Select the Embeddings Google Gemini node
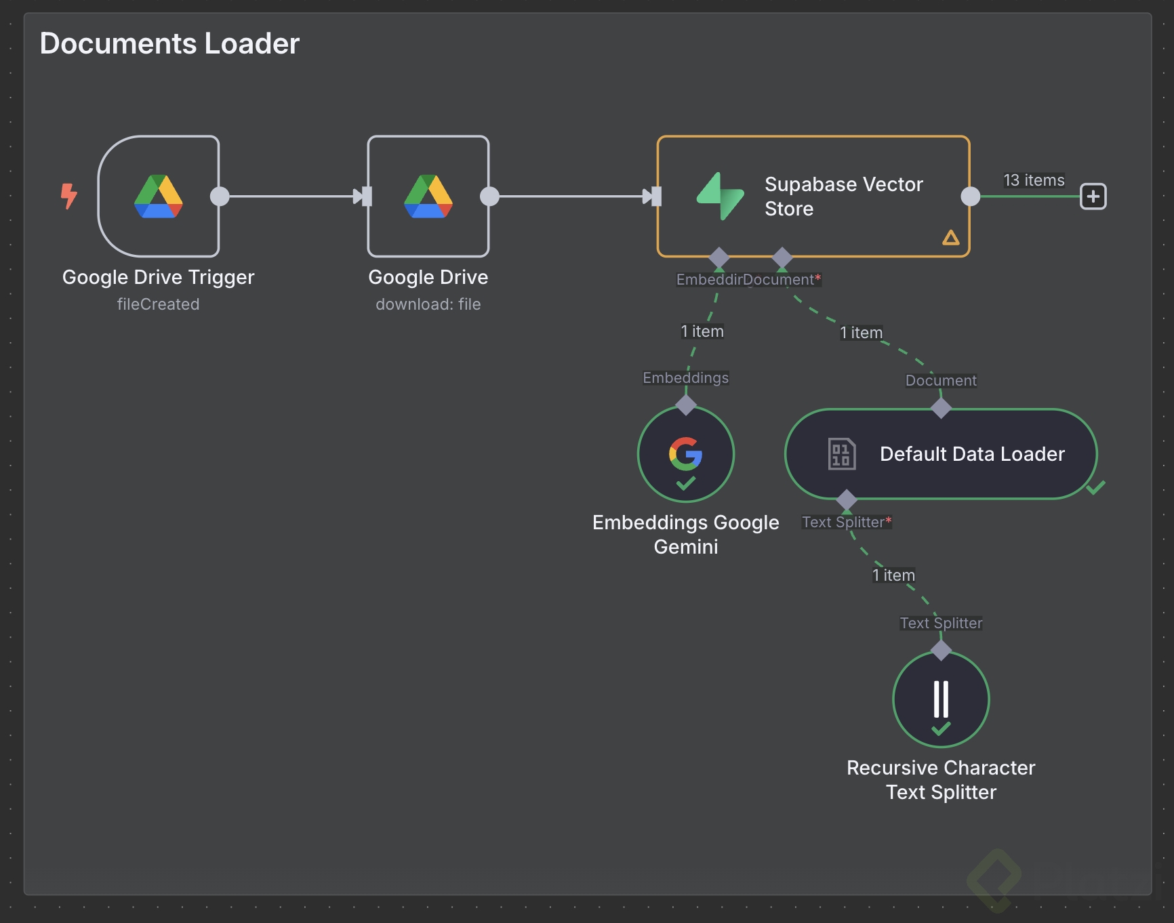The height and width of the screenshot is (923, 1174). [x=686, y=453]
